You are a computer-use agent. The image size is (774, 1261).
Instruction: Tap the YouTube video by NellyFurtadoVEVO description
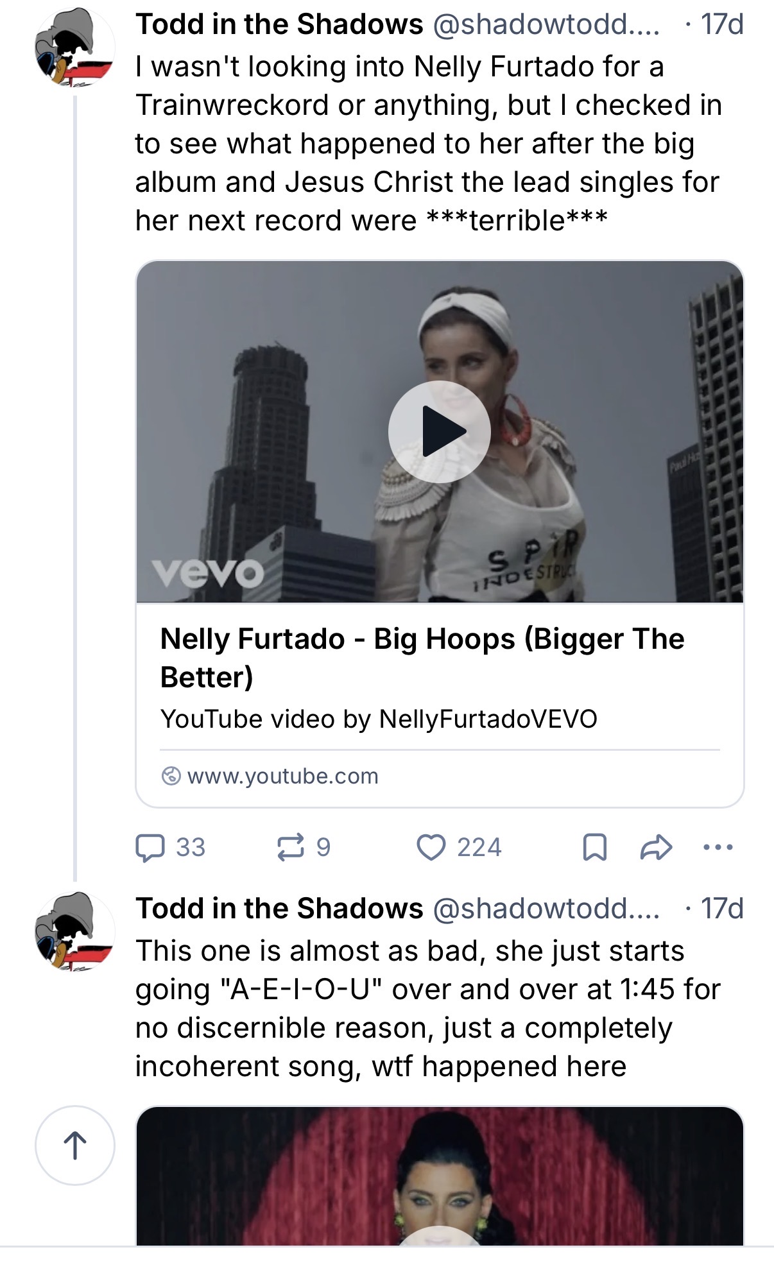379,719
